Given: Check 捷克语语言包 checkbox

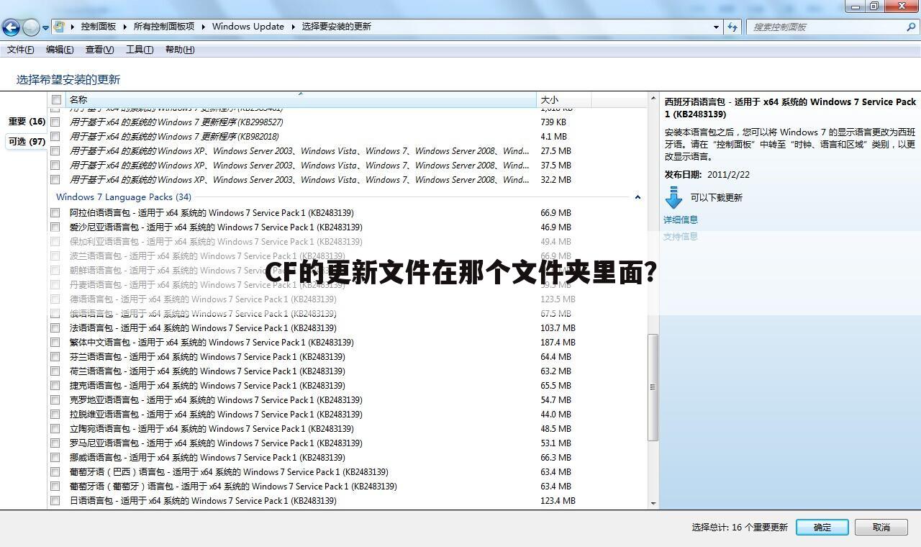Looking at the screenshot, I should click(x=55, y=386).
